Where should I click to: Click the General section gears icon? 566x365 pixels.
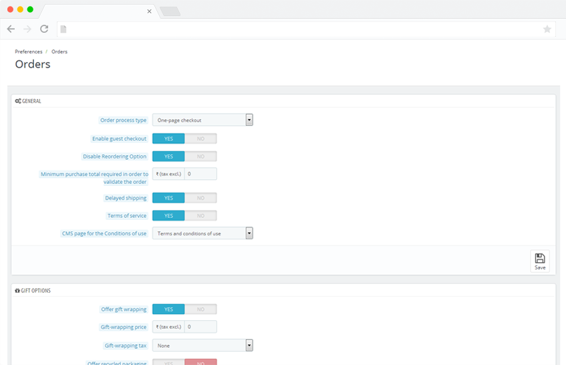[x=17, y=101]
